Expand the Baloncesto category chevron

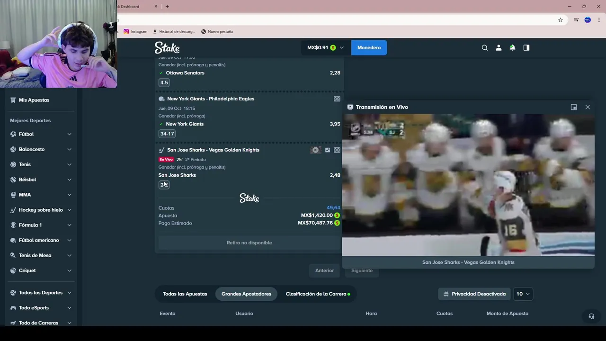click(69, 149)
